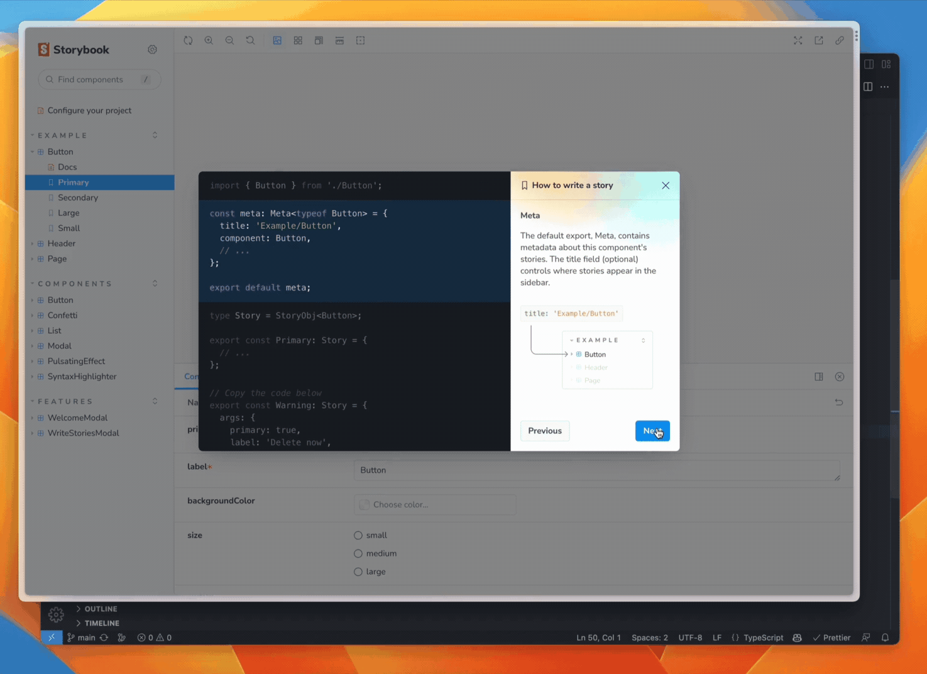This screenshot has height=674, width=927.
Task: Open Prettier status in status bar
Action: [831, 638]
